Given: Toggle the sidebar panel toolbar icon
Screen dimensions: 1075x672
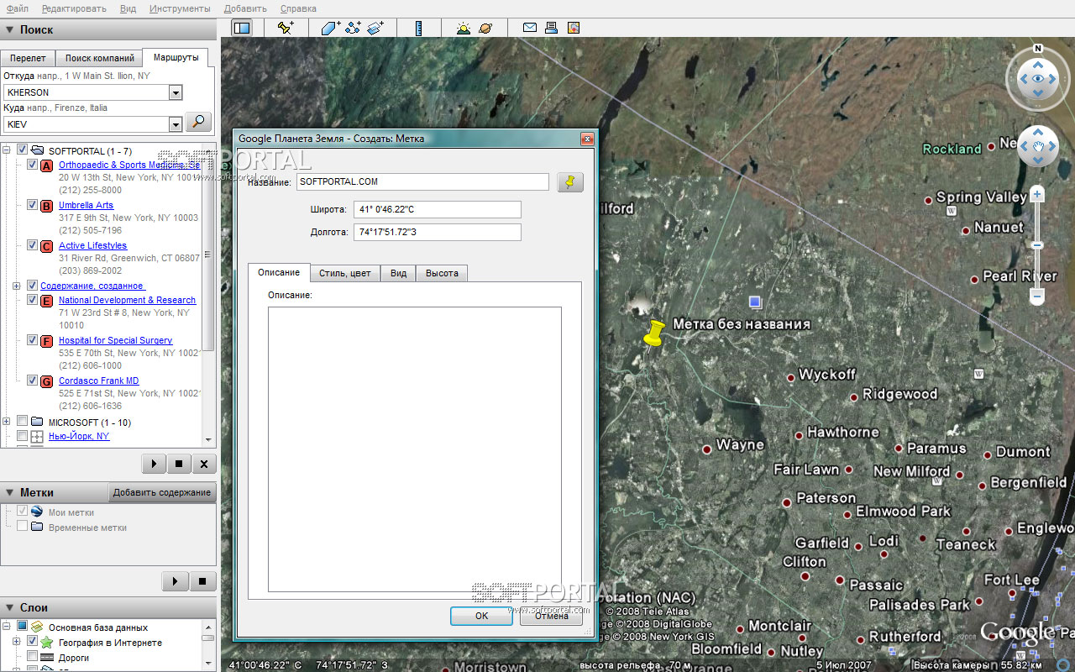Looking at the screenshot, I should (242, 28).
